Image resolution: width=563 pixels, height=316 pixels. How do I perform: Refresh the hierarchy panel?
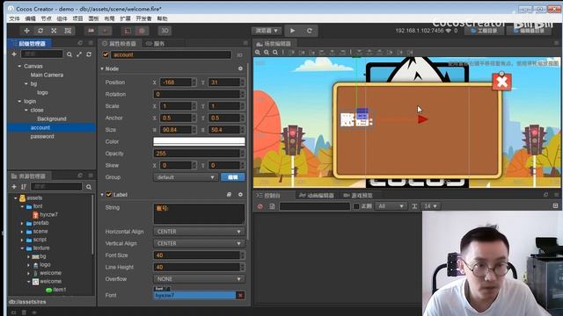click(x=89, y=54)
